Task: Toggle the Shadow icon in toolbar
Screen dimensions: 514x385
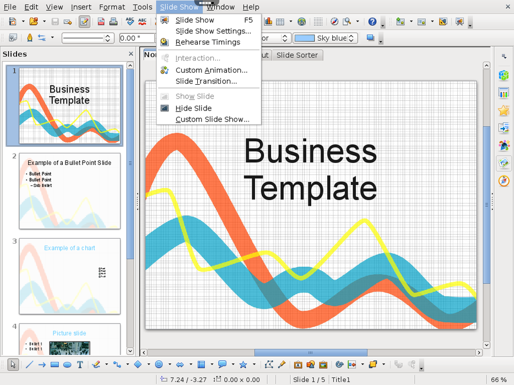Action: (x=370, y=38)
